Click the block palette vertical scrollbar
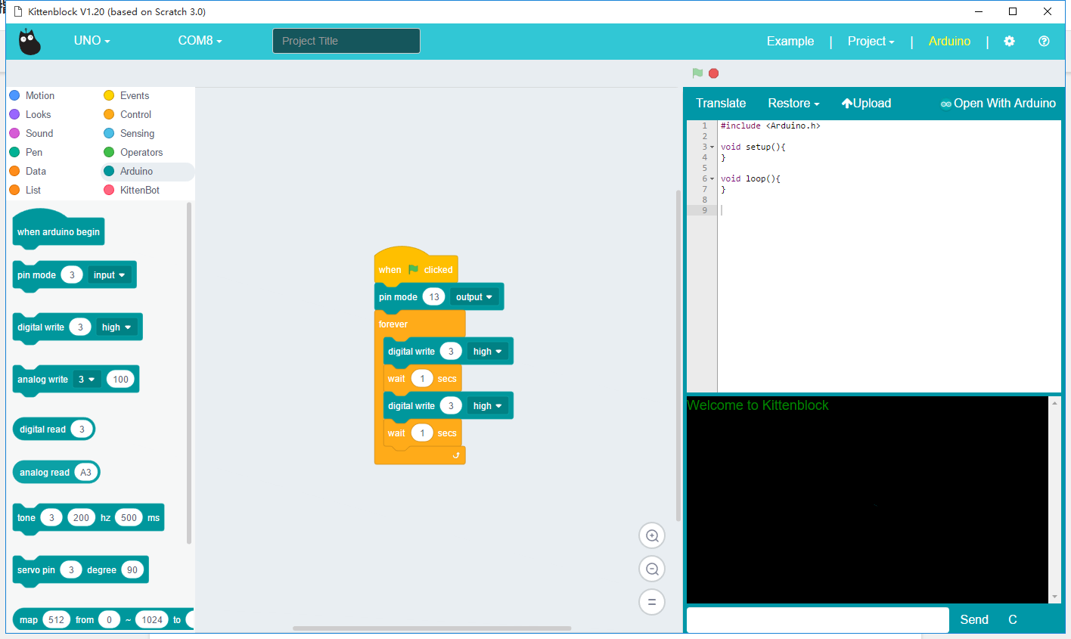Viewport: 1071px width, 639px height. pos(189,373)
